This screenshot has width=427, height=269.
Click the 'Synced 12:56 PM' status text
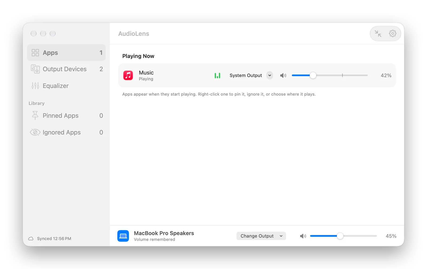[54, 239]
